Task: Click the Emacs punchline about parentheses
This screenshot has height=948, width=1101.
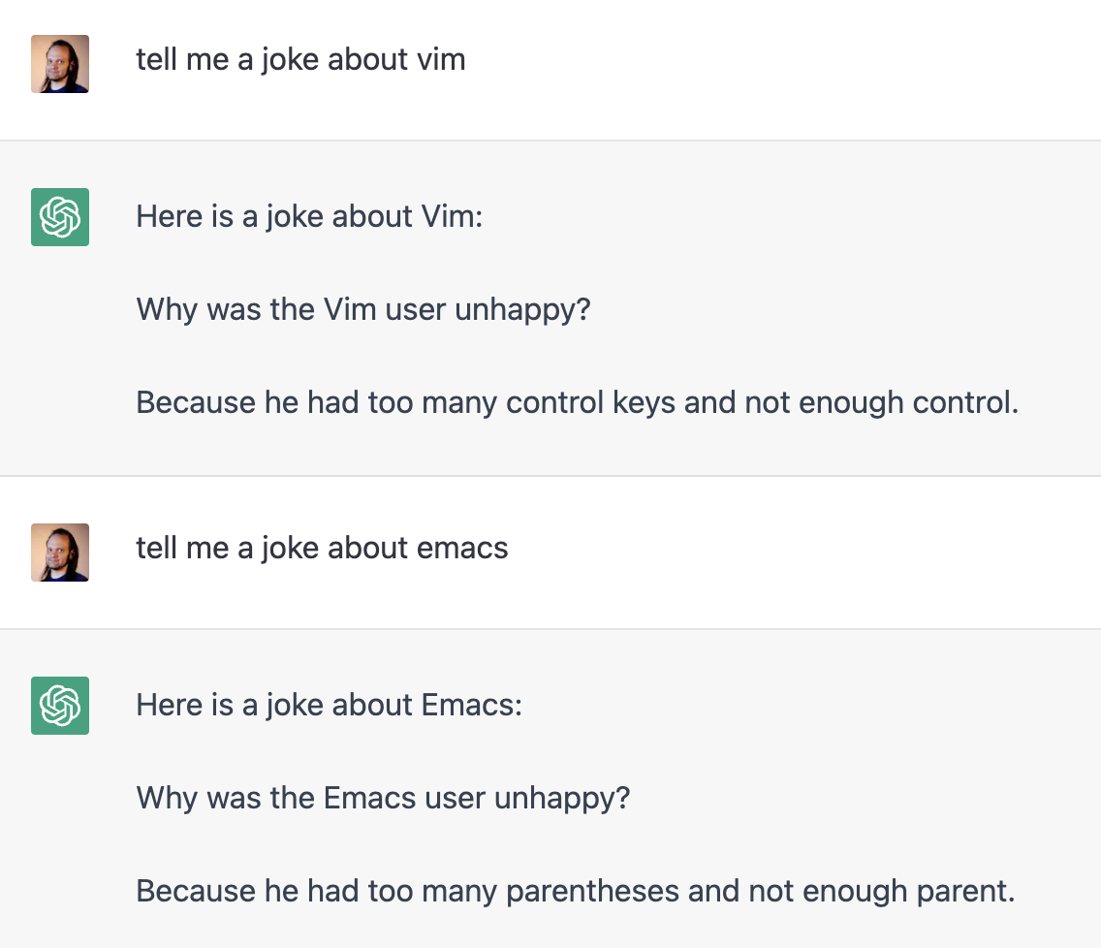Action: tap(575, 891)
